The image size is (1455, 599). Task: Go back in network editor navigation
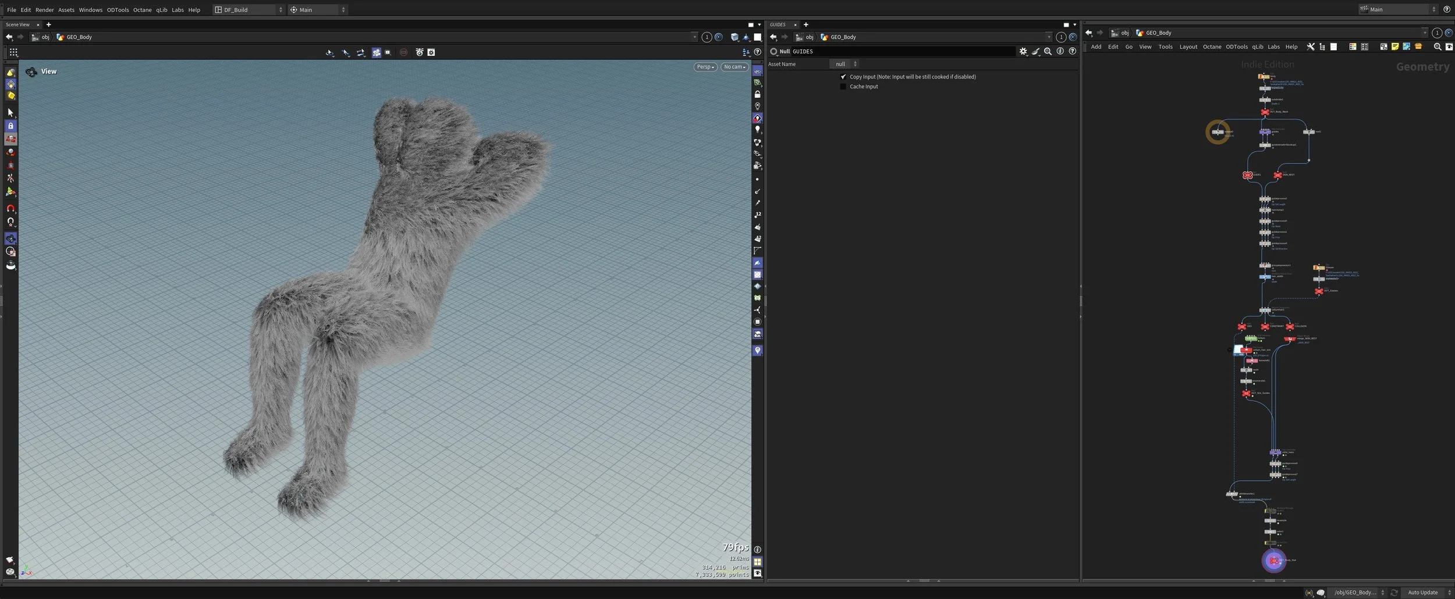tap(1088, 33)
